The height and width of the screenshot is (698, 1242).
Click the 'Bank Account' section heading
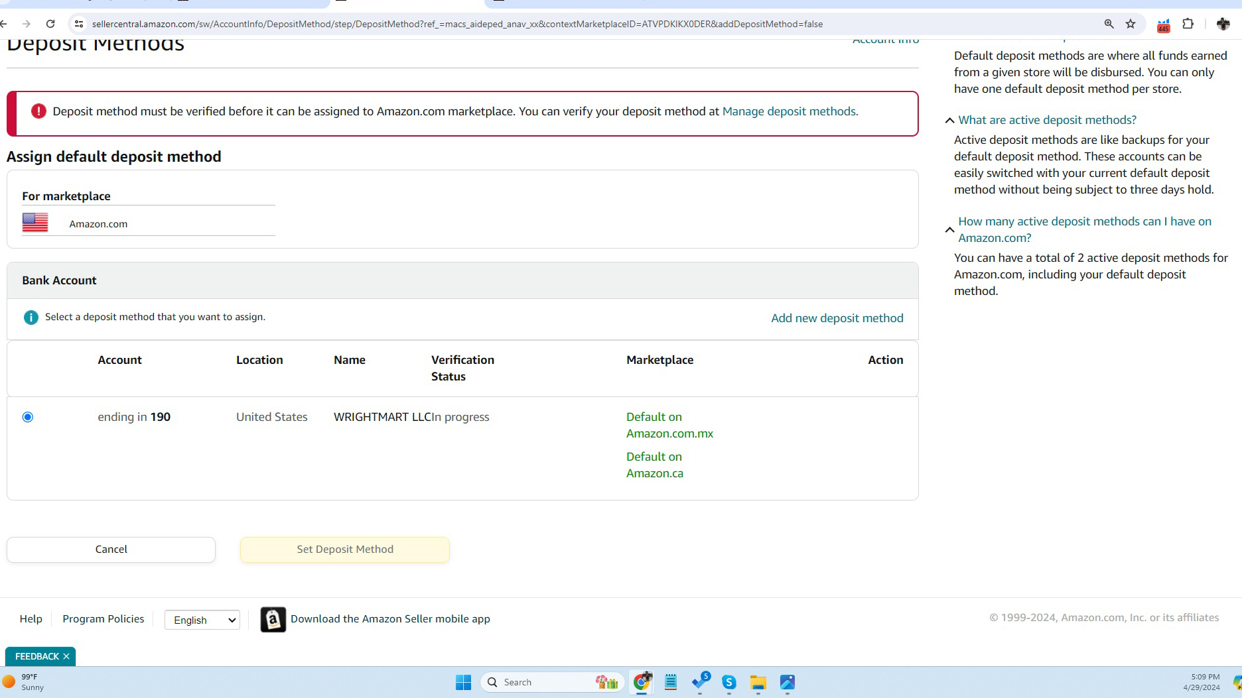point(59,280)
